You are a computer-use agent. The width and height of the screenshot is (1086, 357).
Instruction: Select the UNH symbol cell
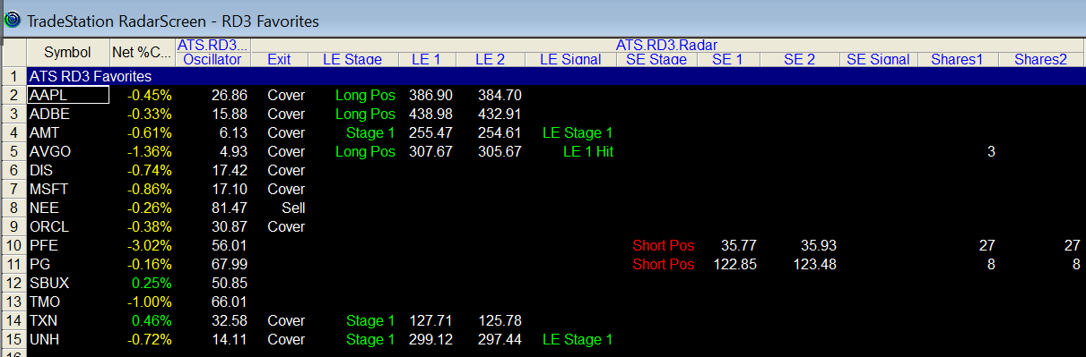pos(68,339)
